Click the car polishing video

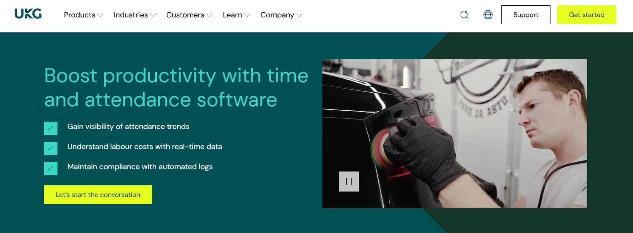454,134
